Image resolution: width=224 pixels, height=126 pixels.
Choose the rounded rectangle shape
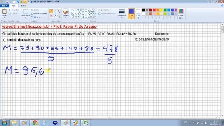pos(86,10)
